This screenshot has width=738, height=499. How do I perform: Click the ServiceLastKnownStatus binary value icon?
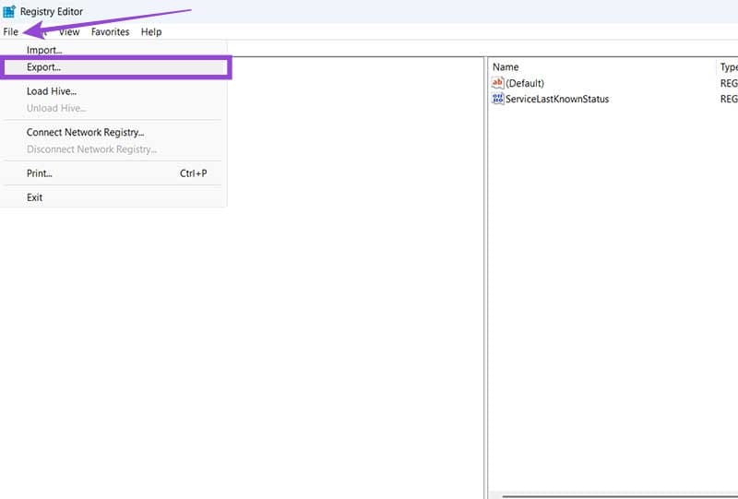tap(498, 99)
